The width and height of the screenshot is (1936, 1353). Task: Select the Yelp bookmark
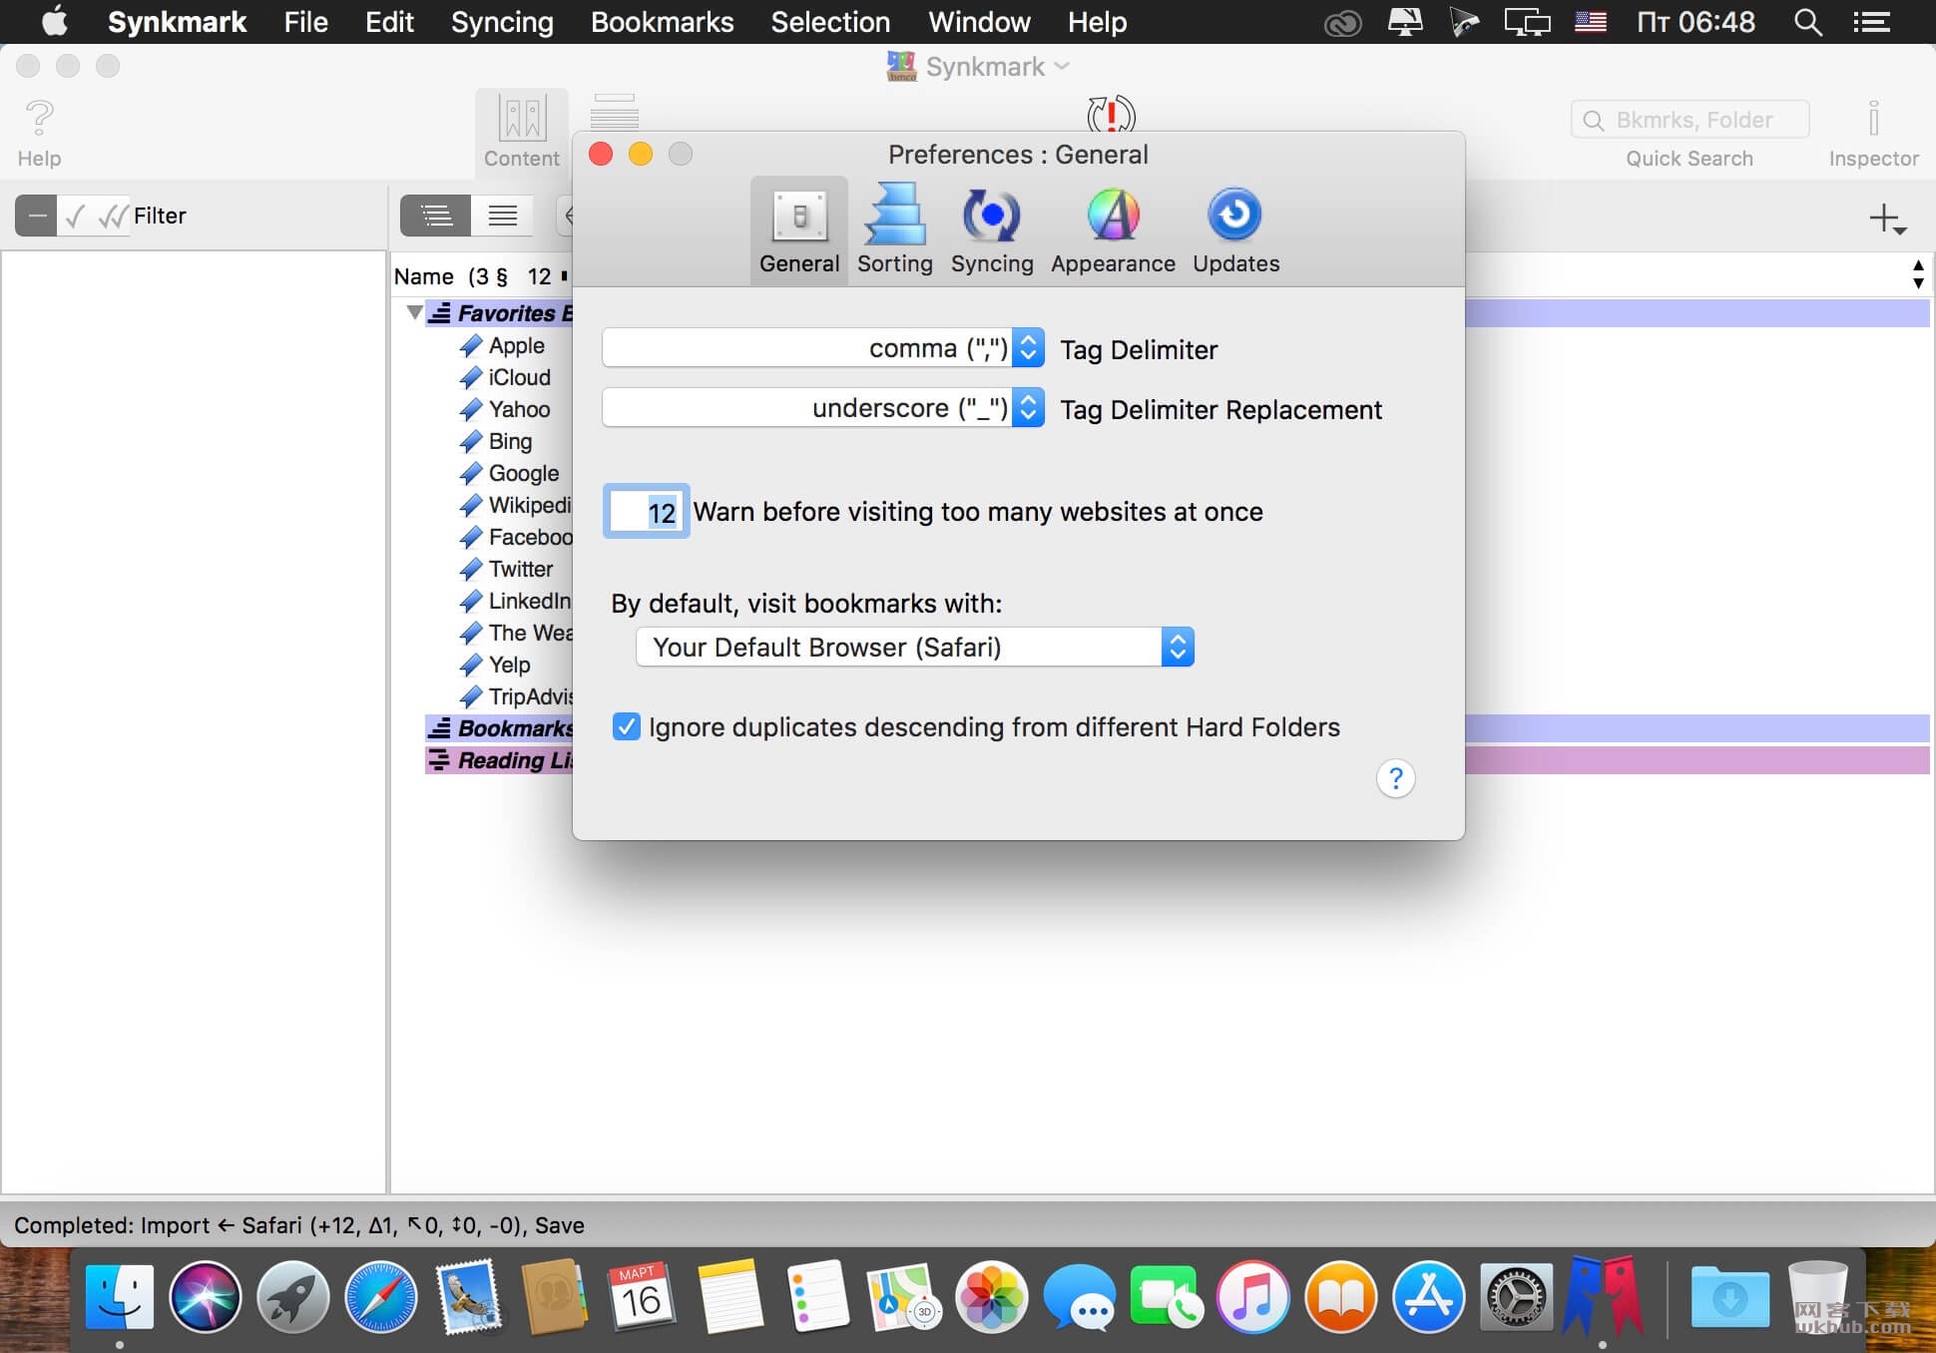point(509,665)
